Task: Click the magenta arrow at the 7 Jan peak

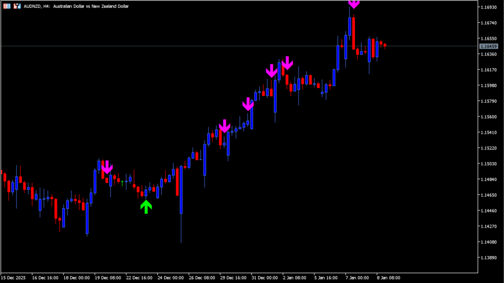Action: pyautogui.click(x=354, y=4)
